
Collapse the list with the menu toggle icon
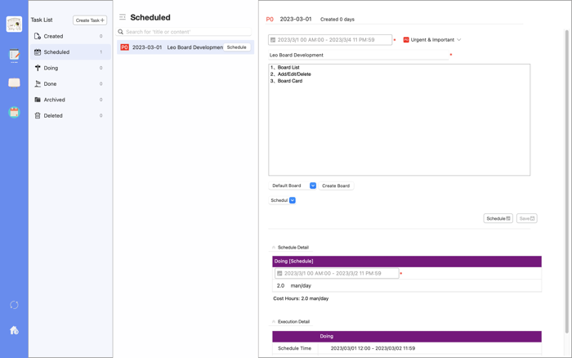123,17
